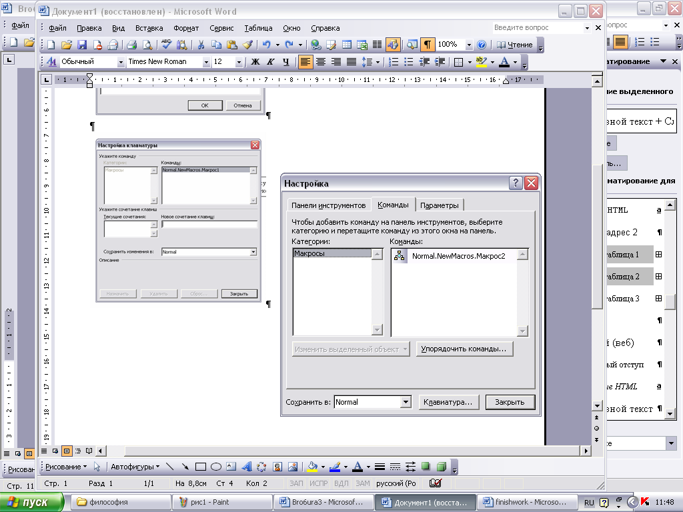Open Print Preview magnifier icon
The height and width of the screenshot is (512, 683).
[x=147, y=45]
